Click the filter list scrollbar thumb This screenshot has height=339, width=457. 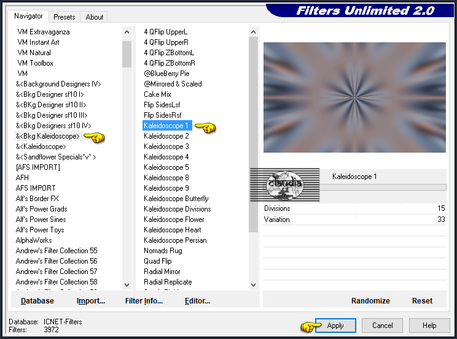253,134
